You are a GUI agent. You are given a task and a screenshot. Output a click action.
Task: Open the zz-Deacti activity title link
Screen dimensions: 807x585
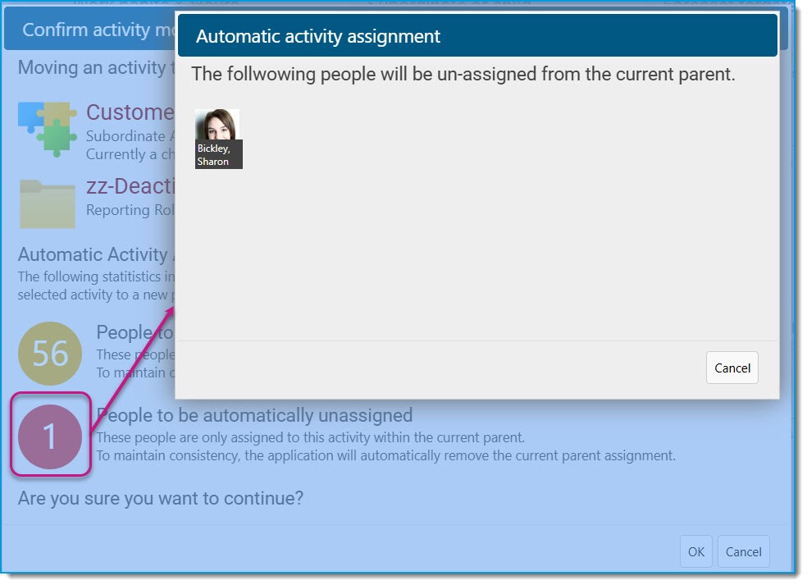(x=130, y=186)
